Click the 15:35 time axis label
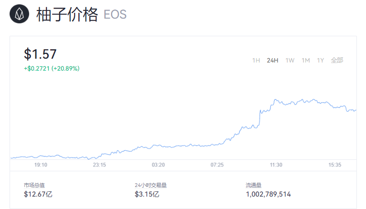The height and width of the screenshot is (209, 366). pyautogui.click(x=335, y=165)
